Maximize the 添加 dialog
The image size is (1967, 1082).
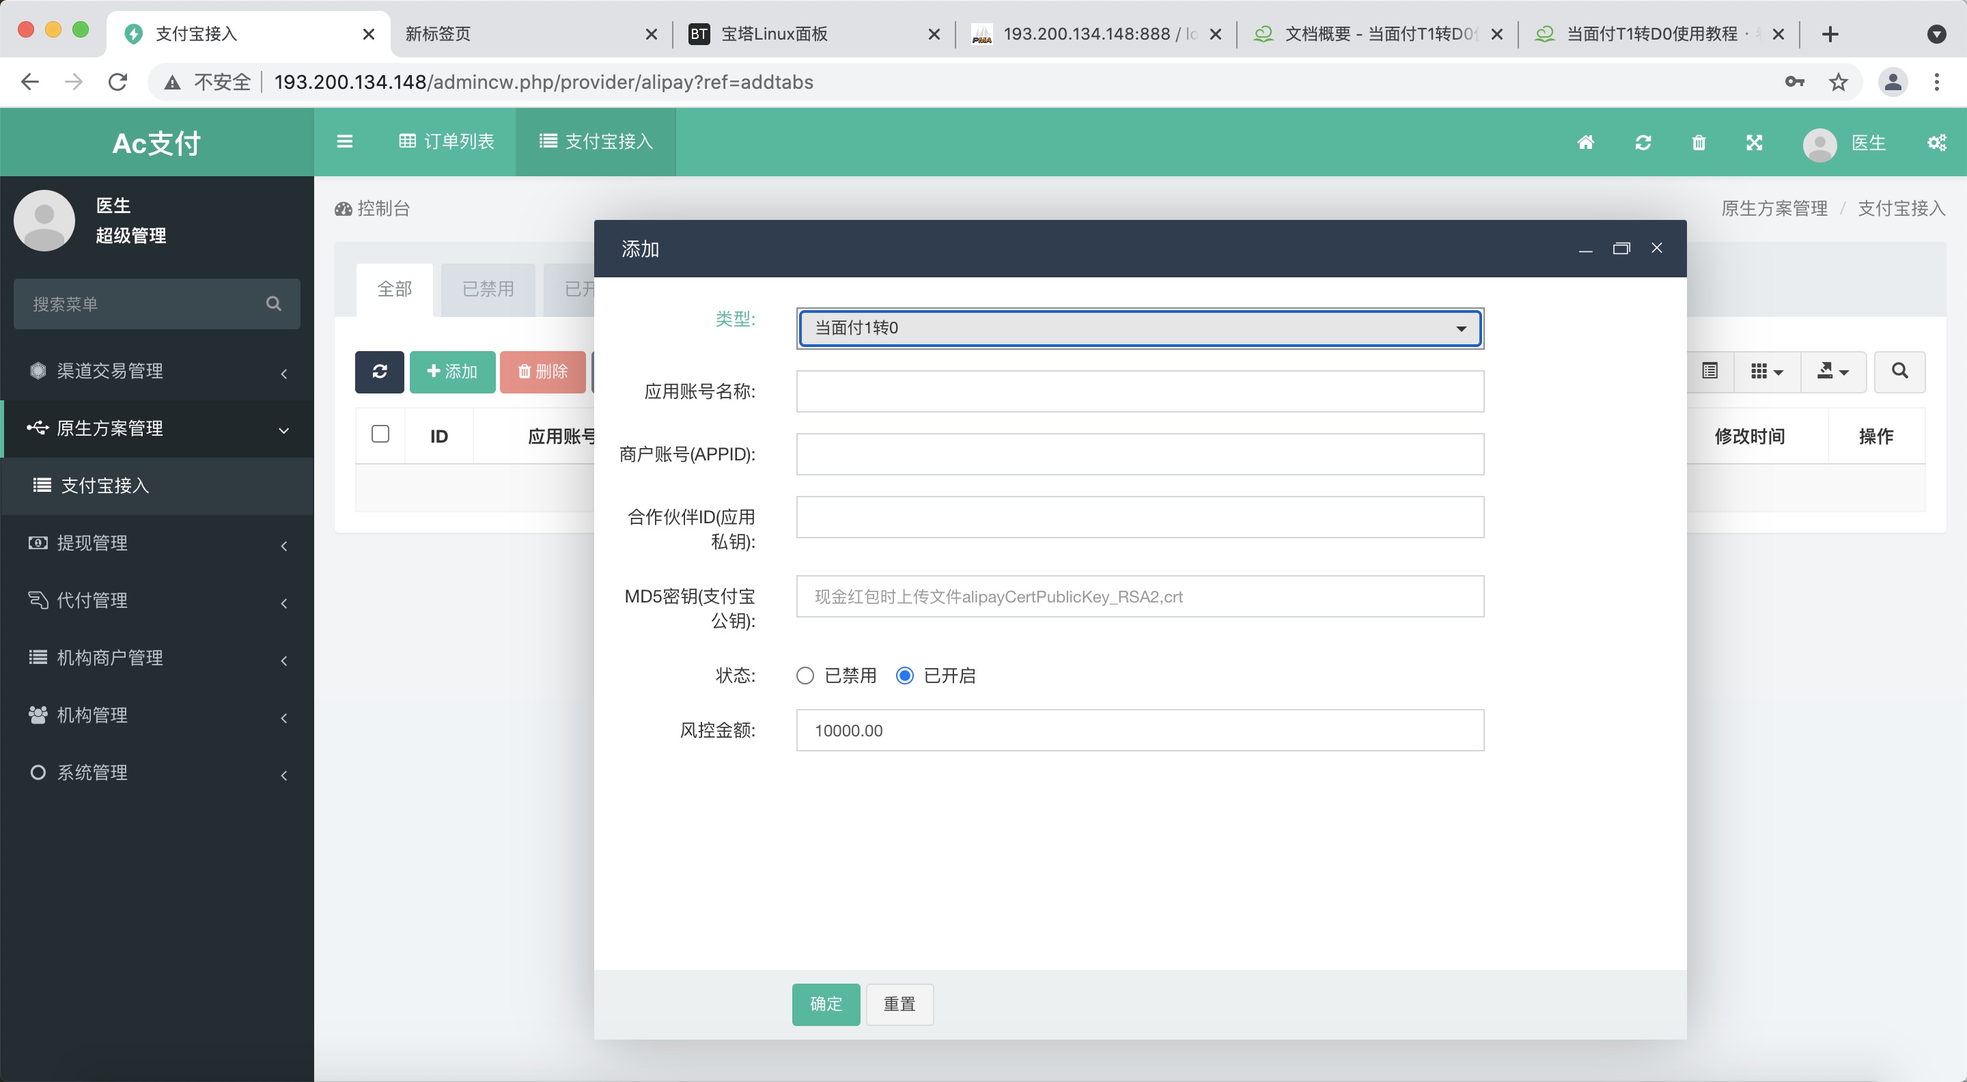(x=1621, y=248)
